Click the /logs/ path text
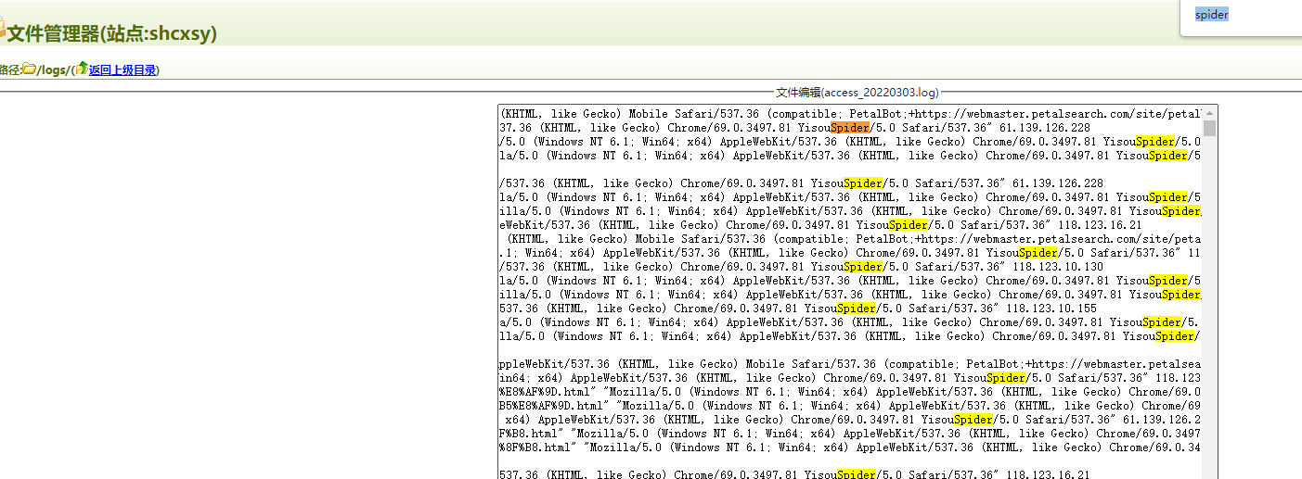 point(53,70)
